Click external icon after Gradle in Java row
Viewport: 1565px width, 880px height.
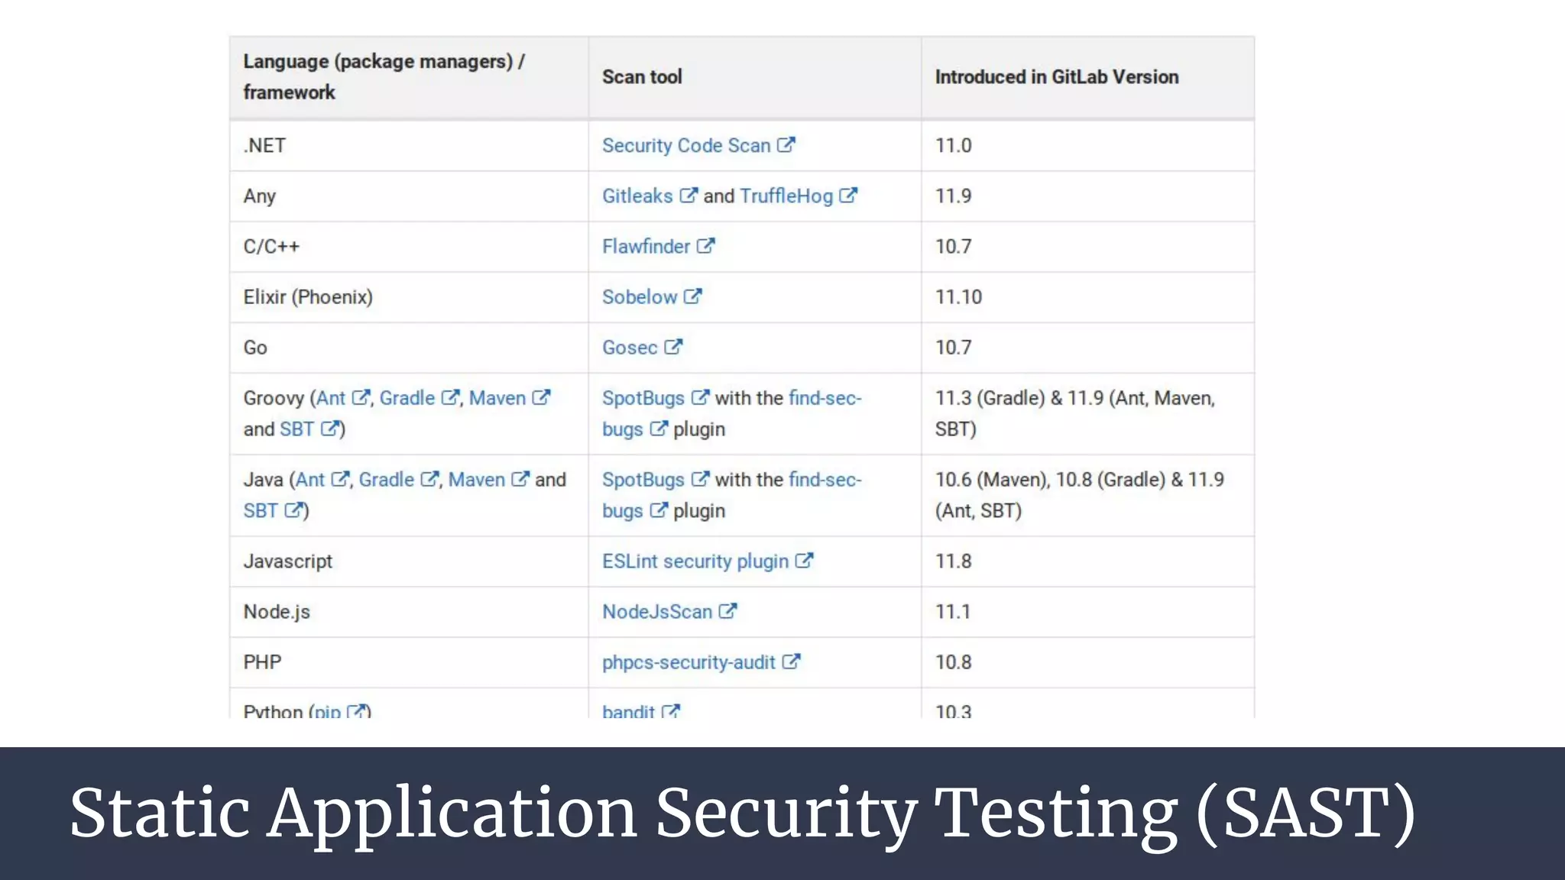pos(430,479)
